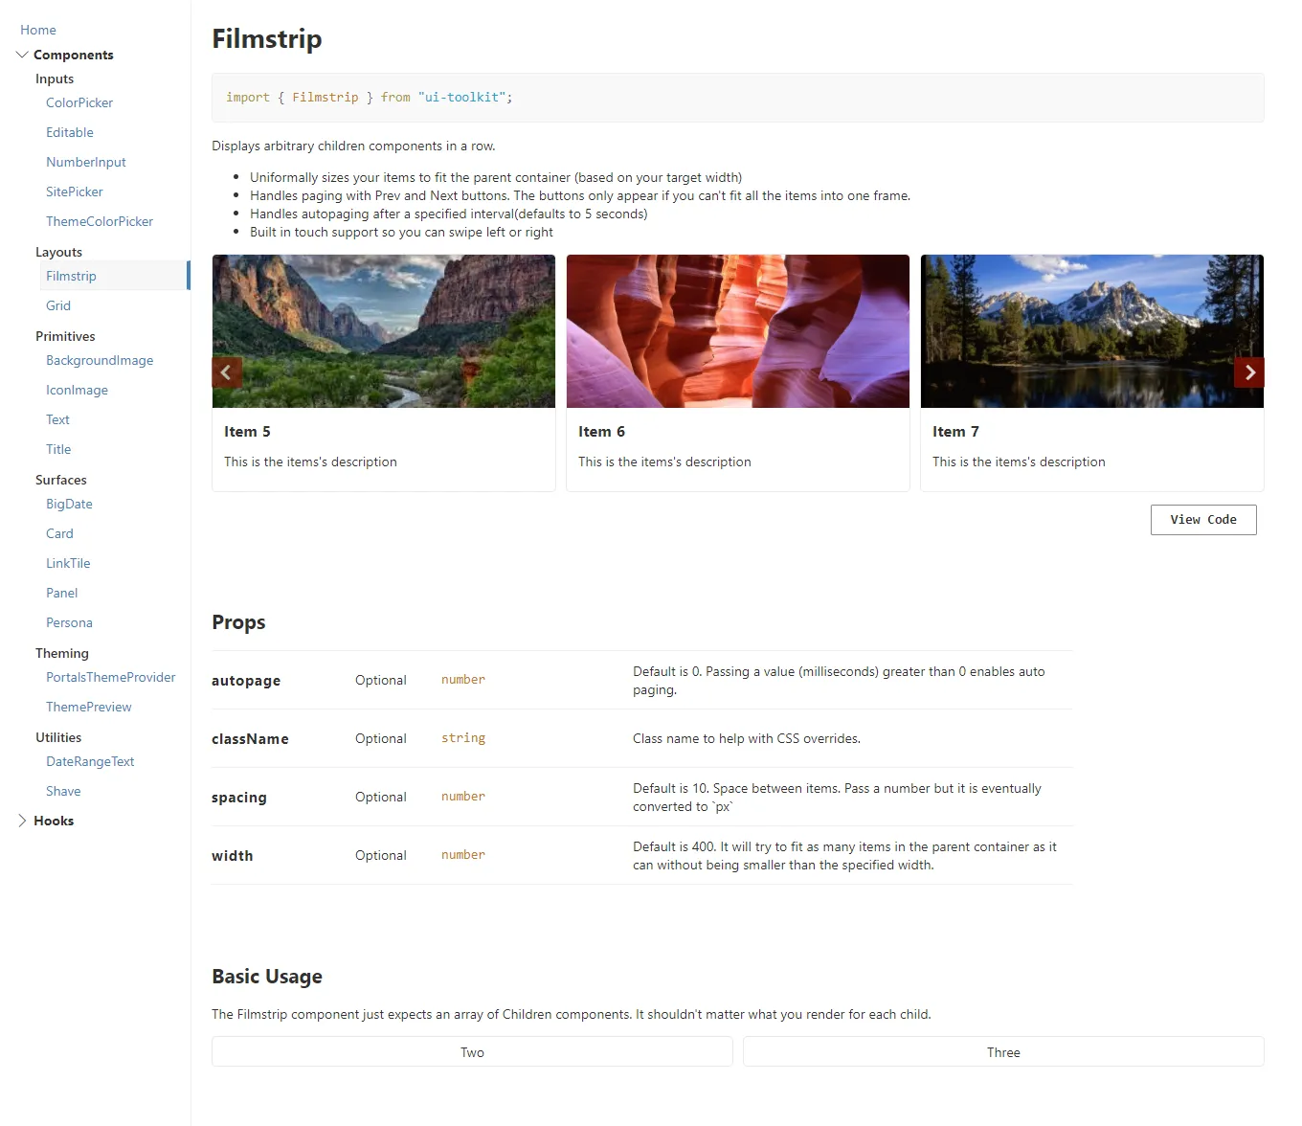Viewport: 1302px width, 1126px height.
Task: Click the spacing prop name
Action: (x=239, y=798)
